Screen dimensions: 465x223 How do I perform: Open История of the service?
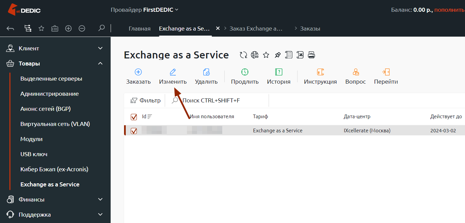coord(279,77)
